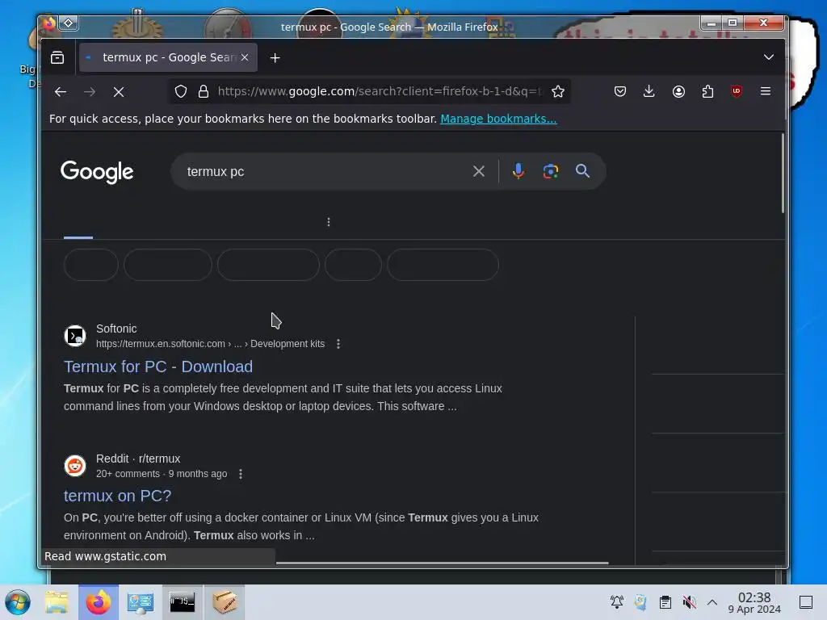View site security padlock details
The height and width of the screenshot is (620, 827).
click(x=204, y=92)
